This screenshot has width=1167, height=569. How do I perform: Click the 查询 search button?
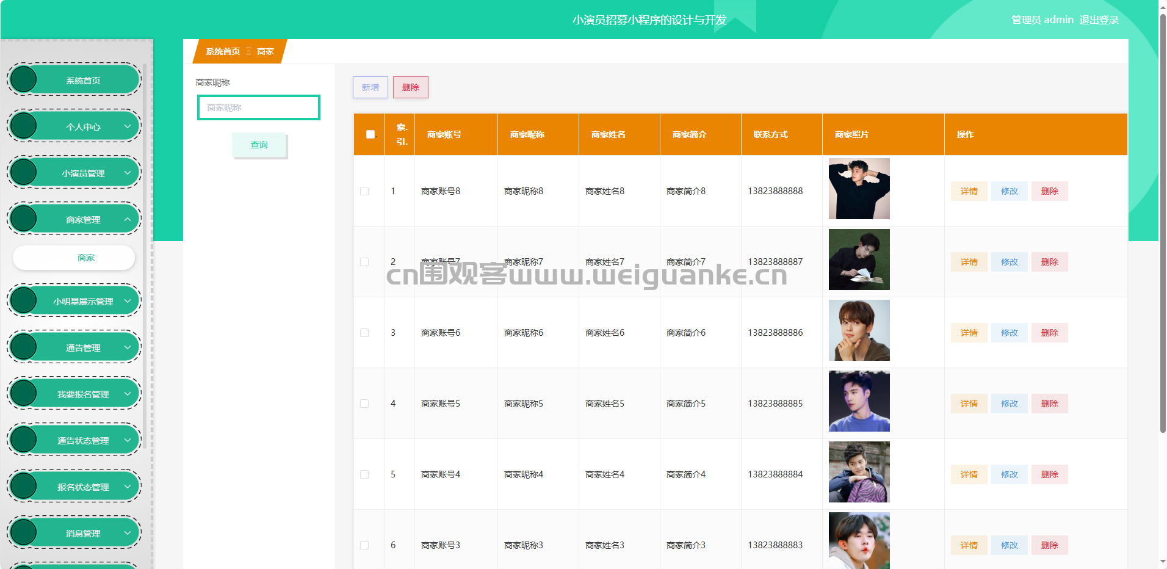point(259,145)
